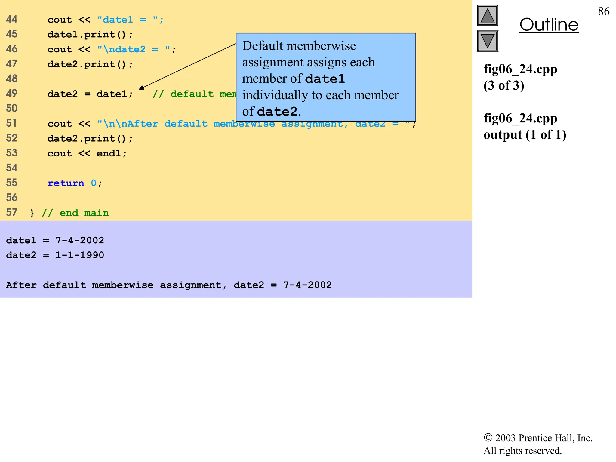Screen dimensions: 616x462
Task: Click the down arrow navigation icon
Action: point(487,41)
